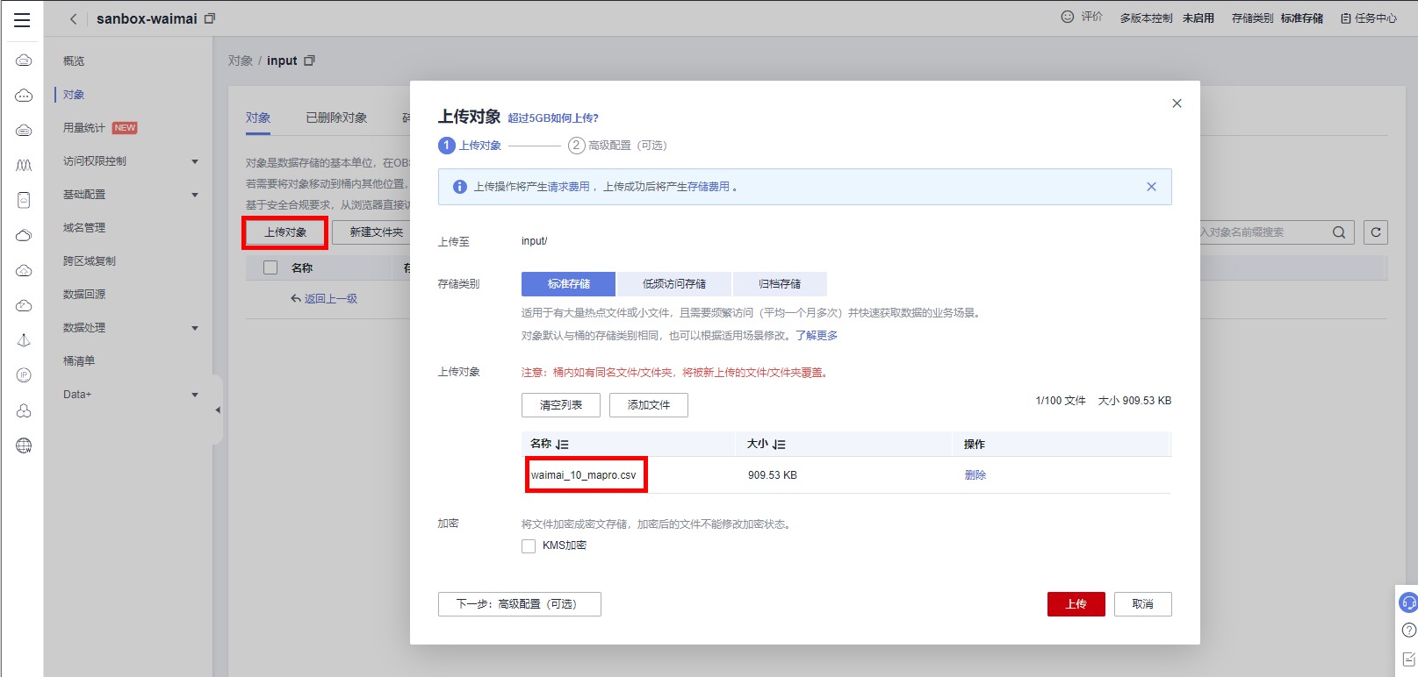Click the red 上传 button

[x=1076, y=604]
